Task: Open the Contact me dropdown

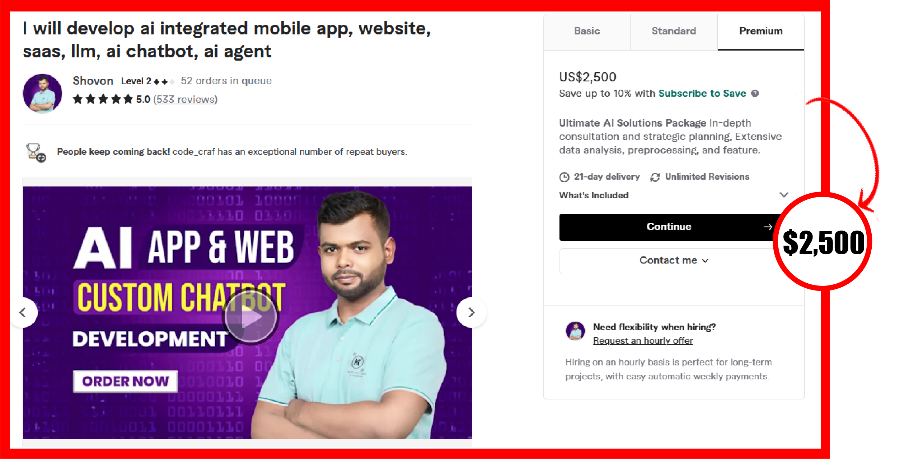Action: (674, 261)
